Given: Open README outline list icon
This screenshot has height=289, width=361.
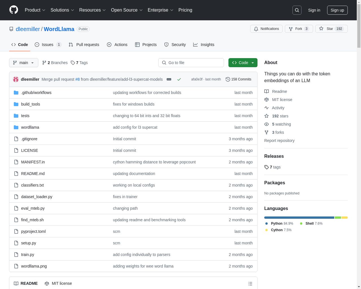Looking at the screenshot, I should 250,284.
